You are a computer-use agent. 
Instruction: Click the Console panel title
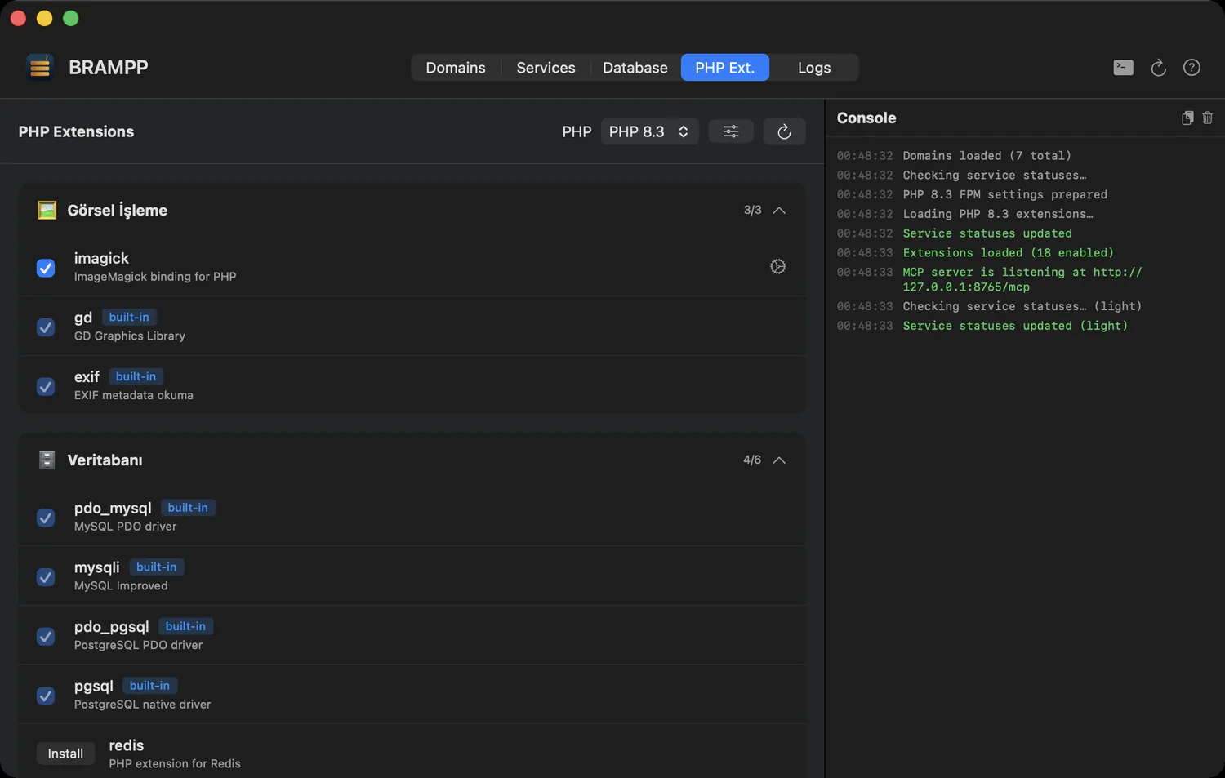click(866, 118)
